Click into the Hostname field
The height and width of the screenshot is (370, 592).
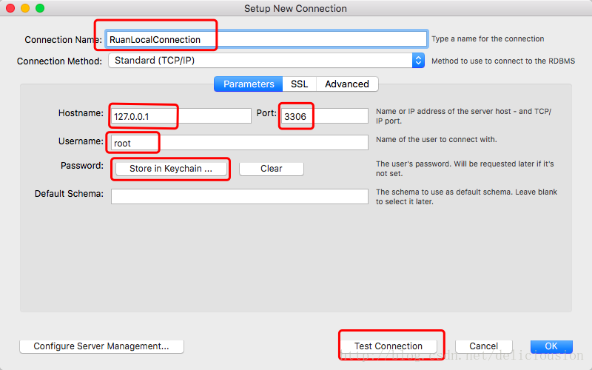[x=181, y=115]
